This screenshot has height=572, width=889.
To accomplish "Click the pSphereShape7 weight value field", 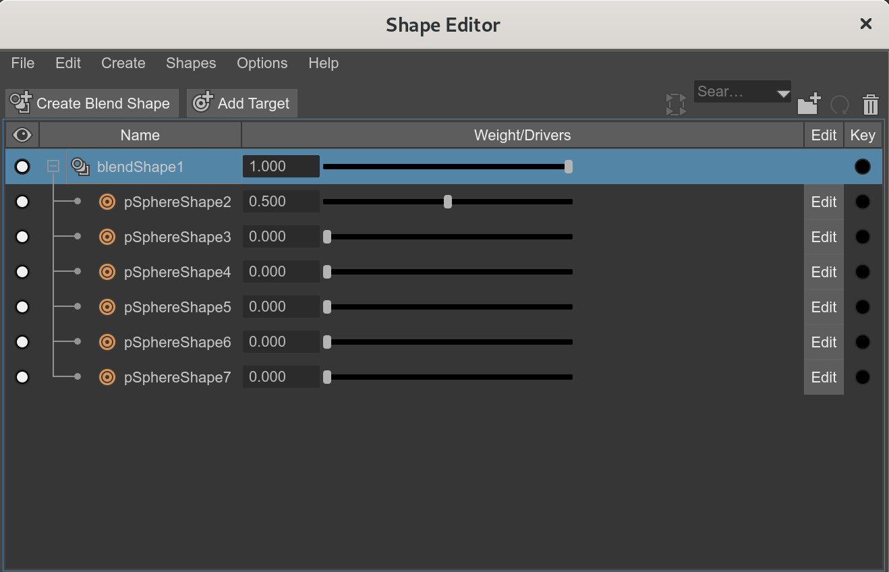I will point(281,377).
